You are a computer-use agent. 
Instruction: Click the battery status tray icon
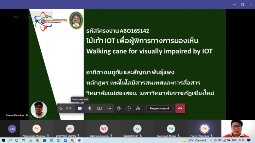[x=229, y=140]
